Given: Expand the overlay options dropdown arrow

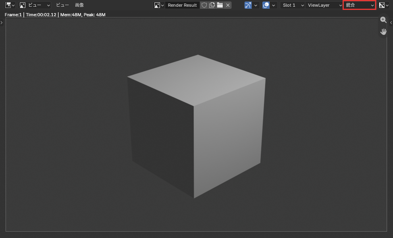Looking at the screenshot, I should point(274,5).
